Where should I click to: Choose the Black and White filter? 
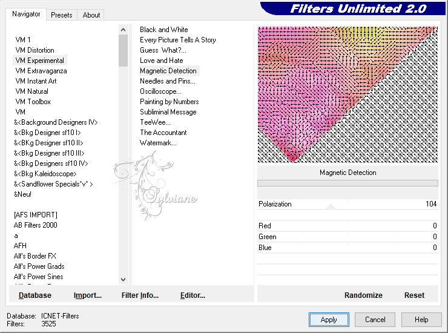[163, 30]
